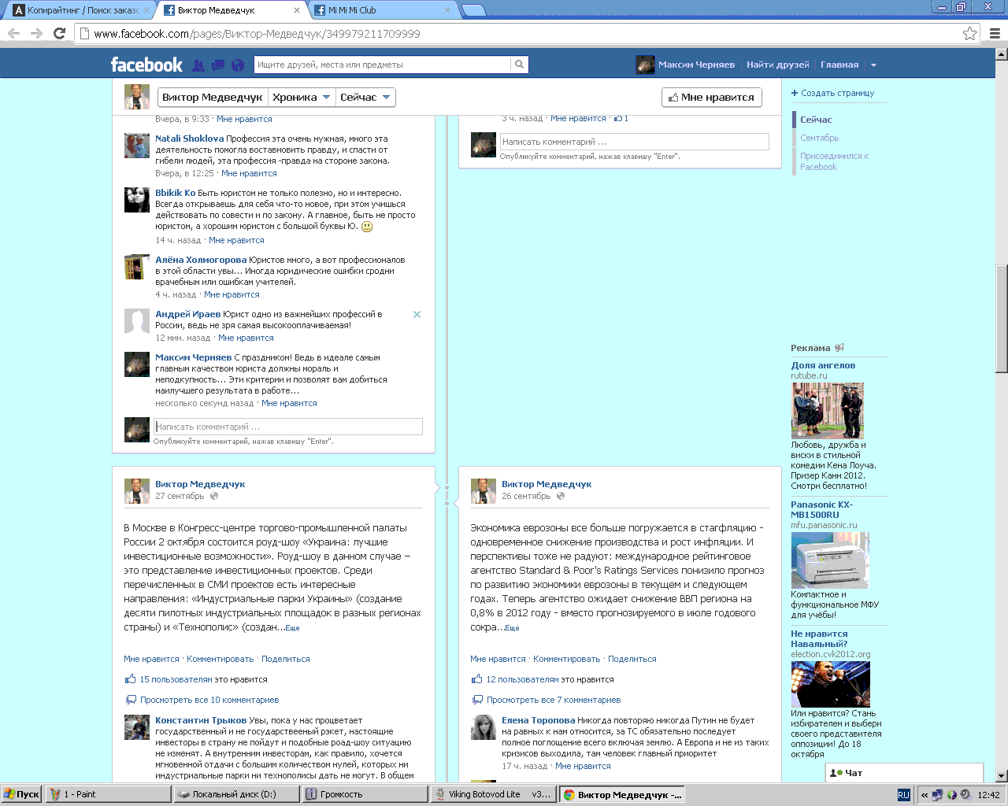
Task: Jump to Сентябрь in the timeline navigator
Action: (820, 138)
